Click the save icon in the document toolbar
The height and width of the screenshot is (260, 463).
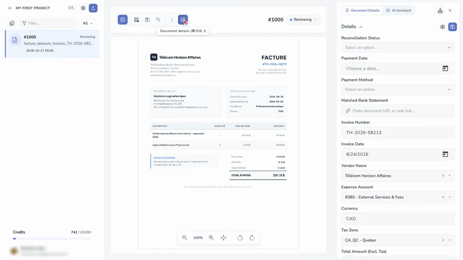click(147, 20)
